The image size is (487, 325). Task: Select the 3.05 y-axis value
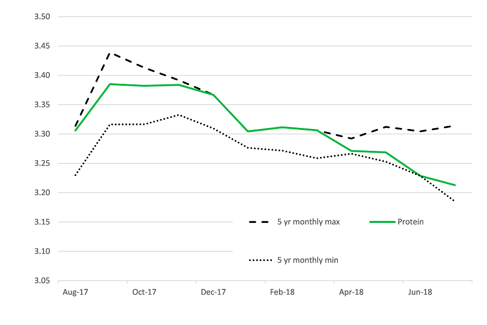pos(42,281)
